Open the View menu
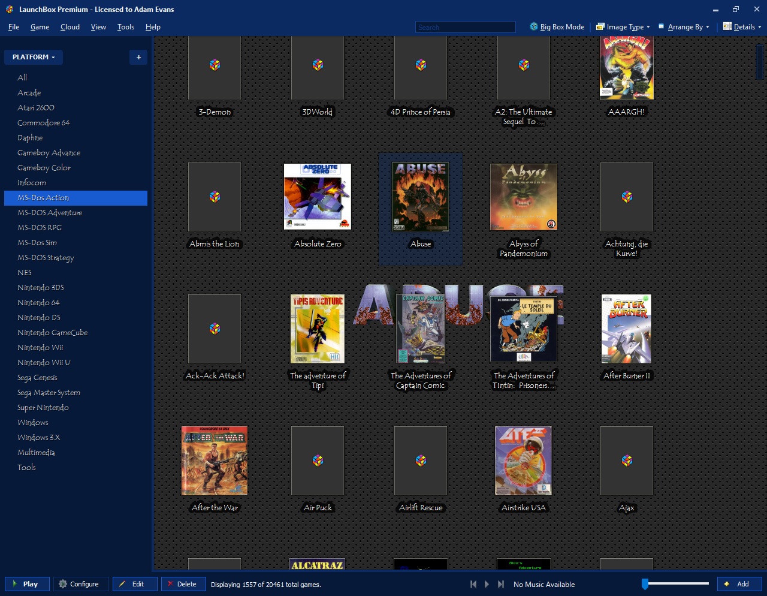This screenshot has height=596, width=767. [x=98, y=27]
